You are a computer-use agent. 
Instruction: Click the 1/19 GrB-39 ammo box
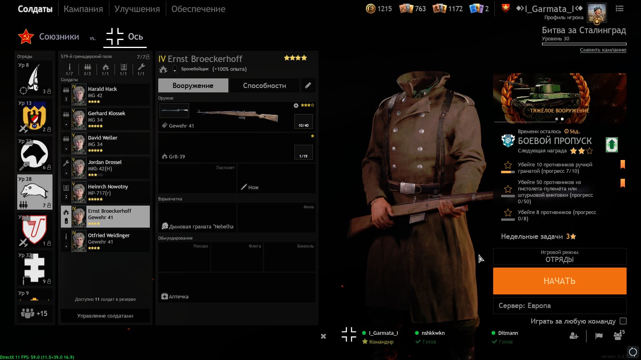(x=303, y=152)
